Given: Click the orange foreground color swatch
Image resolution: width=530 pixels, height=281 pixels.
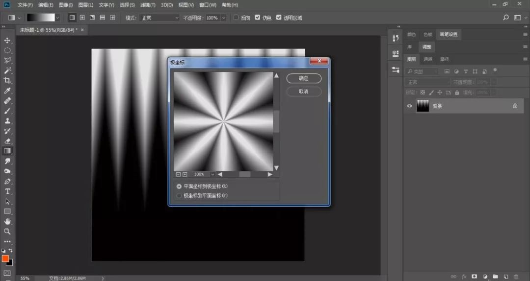Looking at the screenshot, I should [x=5, y=258].
